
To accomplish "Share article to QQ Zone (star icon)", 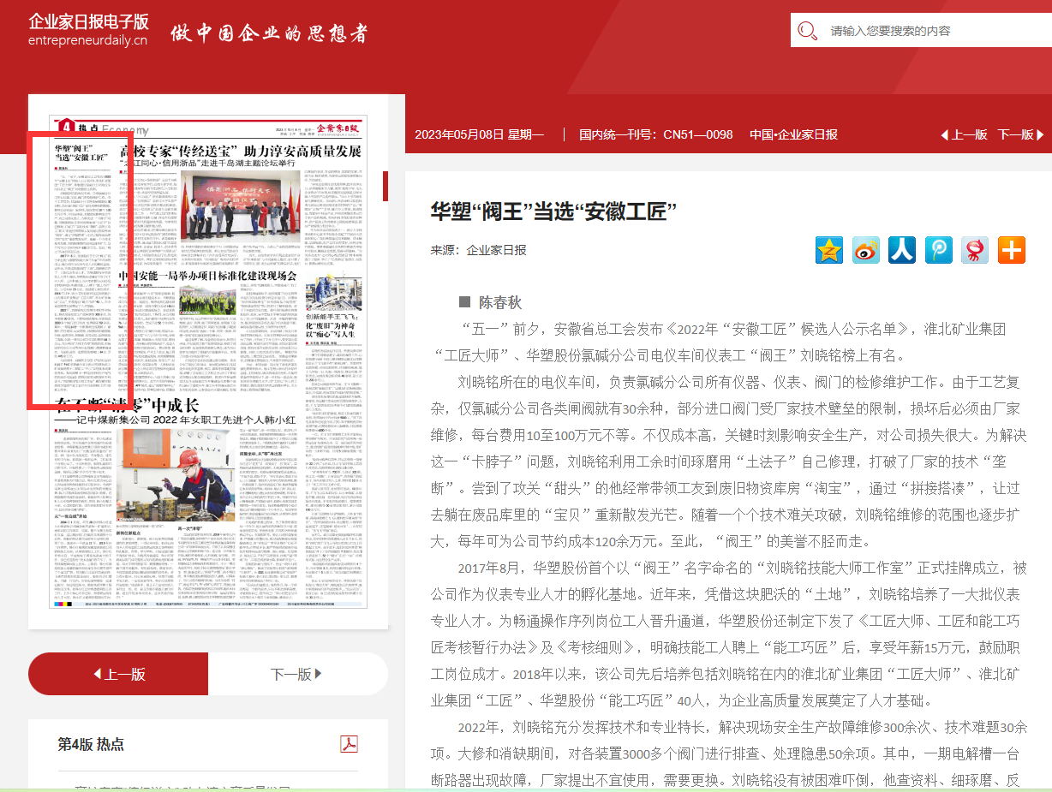I will click(x=829, y=250).
